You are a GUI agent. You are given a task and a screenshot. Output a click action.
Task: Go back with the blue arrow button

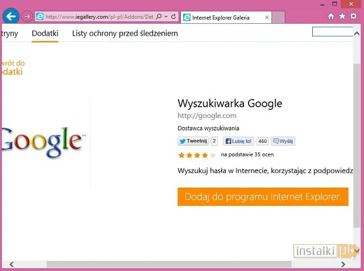[x=11, y=16]
